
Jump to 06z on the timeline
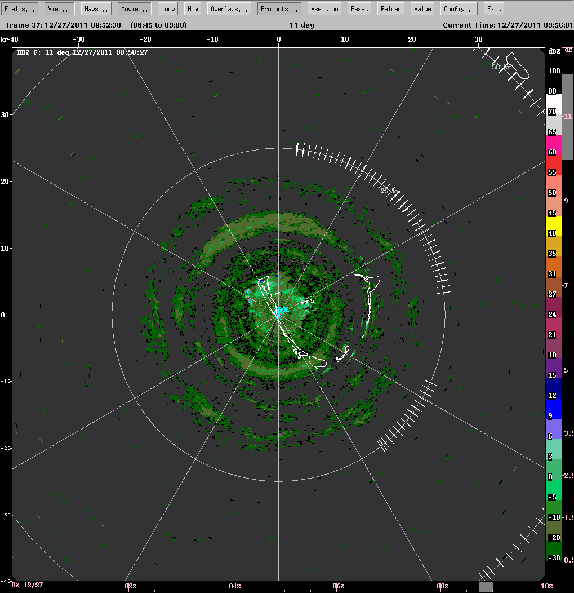(339, 586)
